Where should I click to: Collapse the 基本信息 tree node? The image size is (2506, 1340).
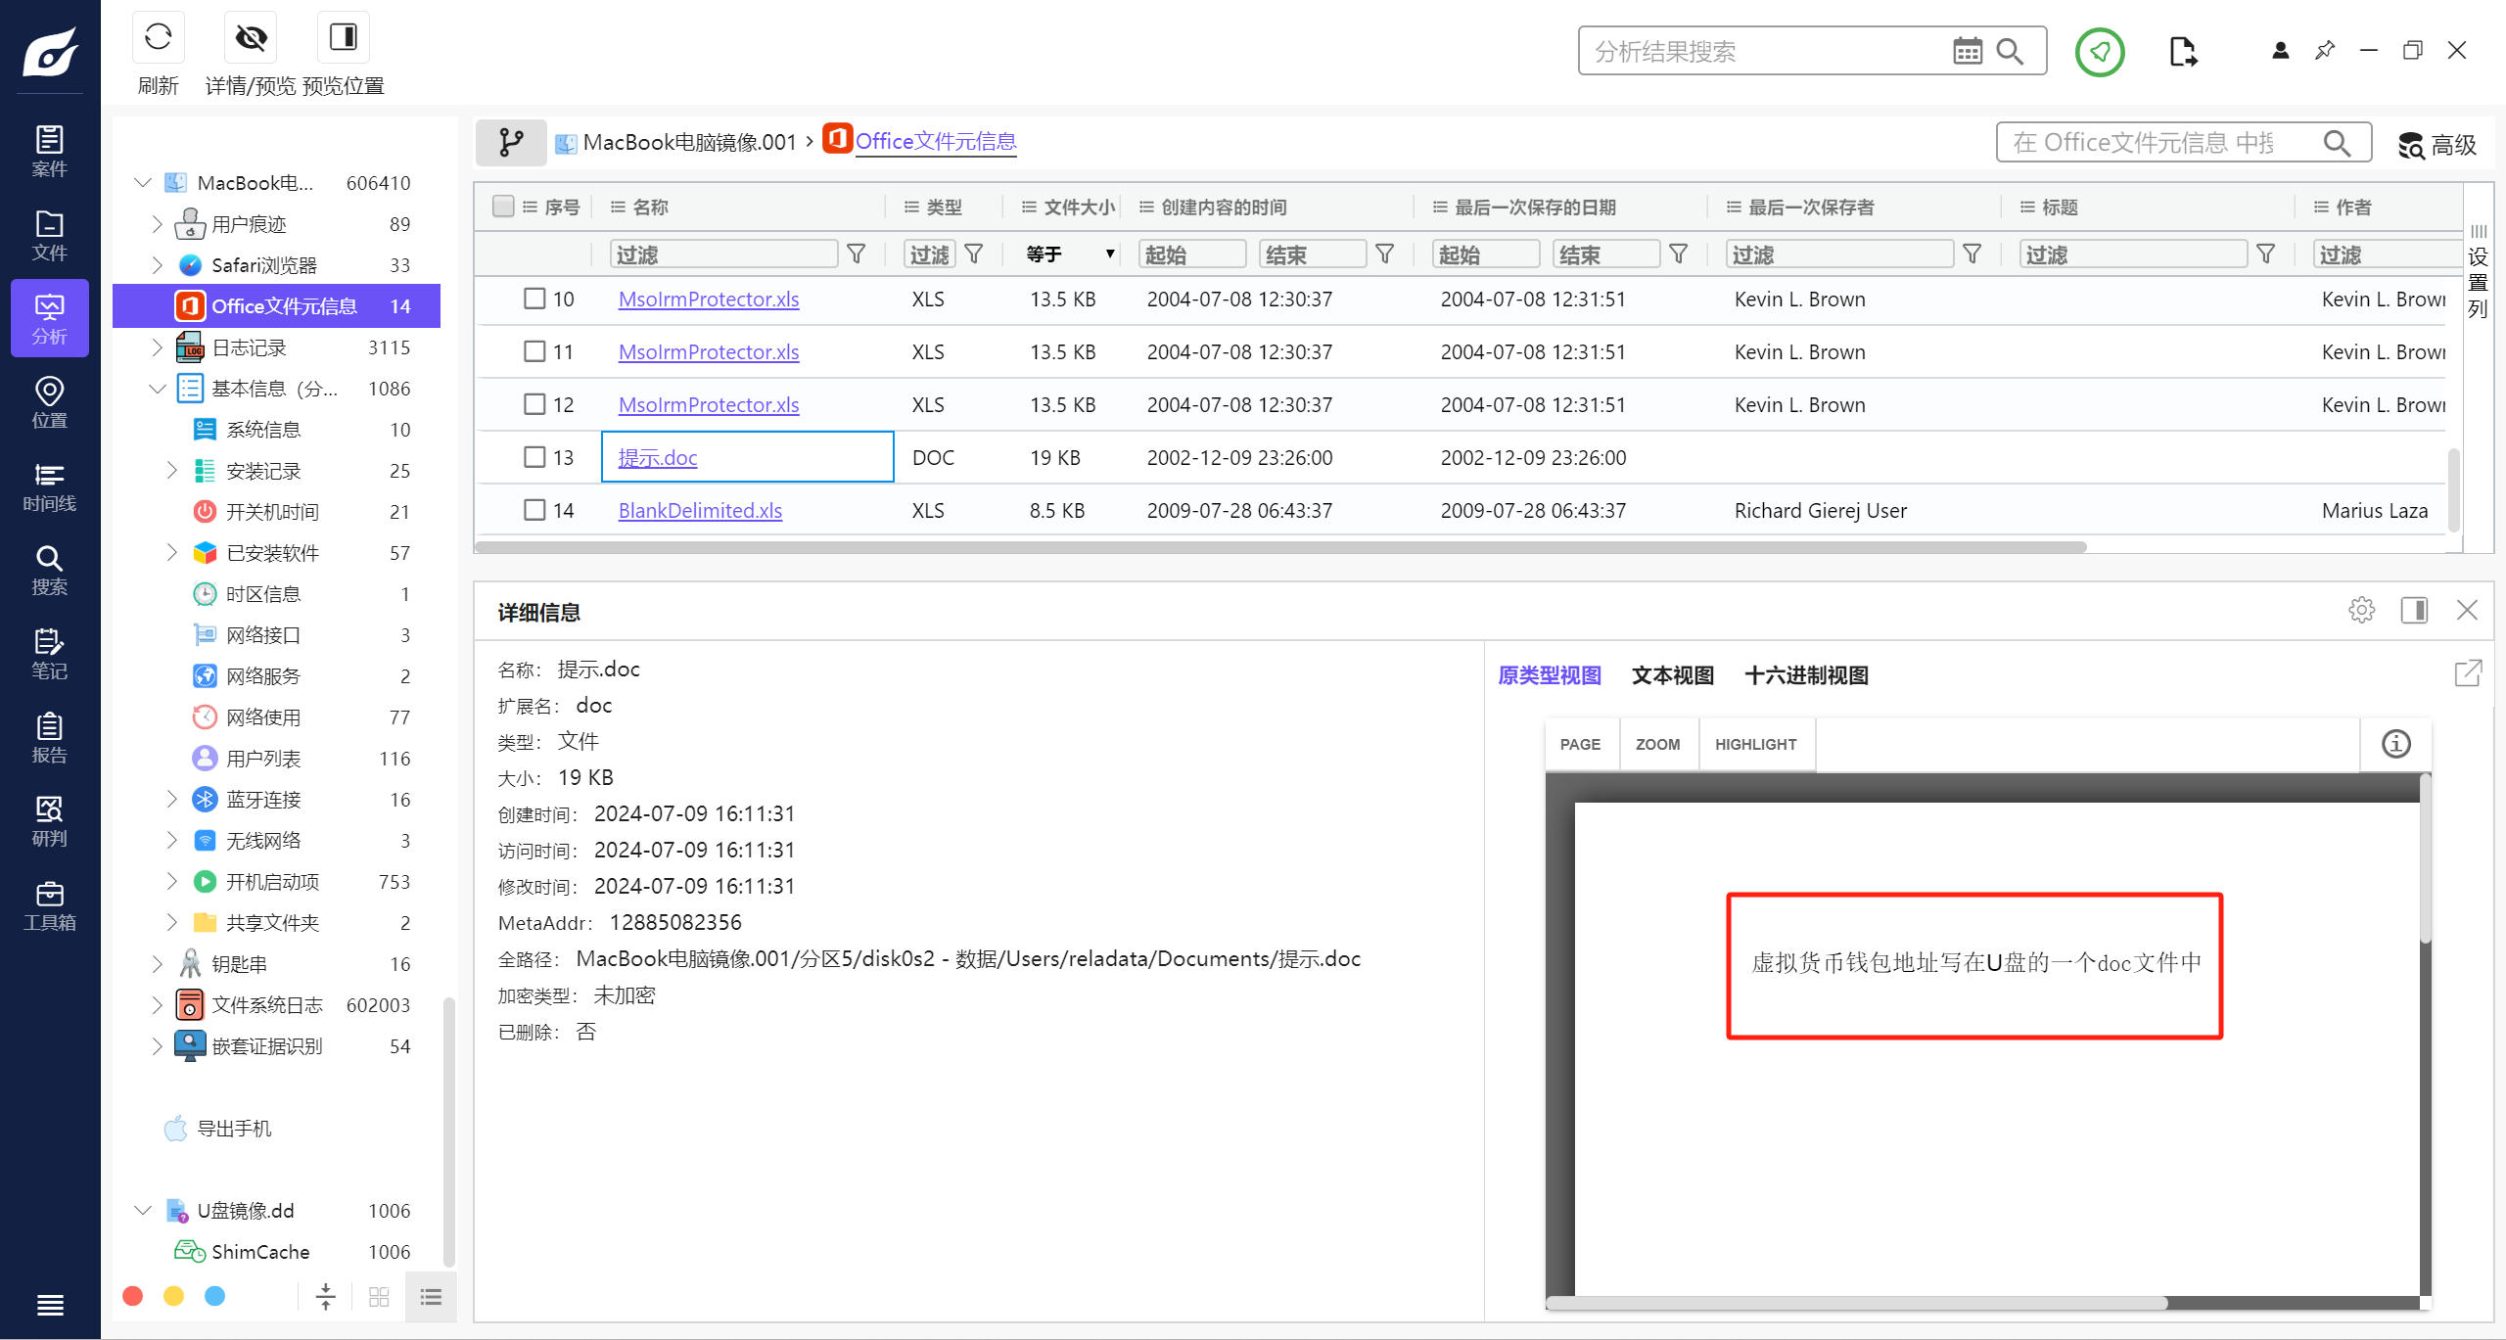(158, 389)
